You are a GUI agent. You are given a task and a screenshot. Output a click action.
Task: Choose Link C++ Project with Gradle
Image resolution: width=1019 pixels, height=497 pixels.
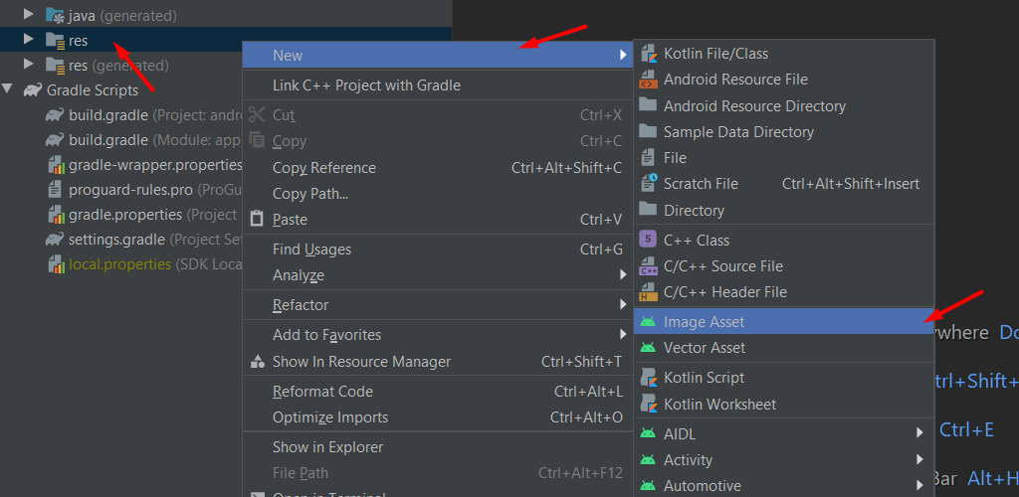[366, 85]
